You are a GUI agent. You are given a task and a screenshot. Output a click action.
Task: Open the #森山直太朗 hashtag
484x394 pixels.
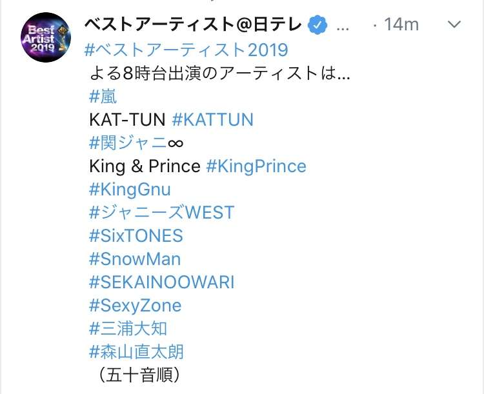[x=136, y=352]
